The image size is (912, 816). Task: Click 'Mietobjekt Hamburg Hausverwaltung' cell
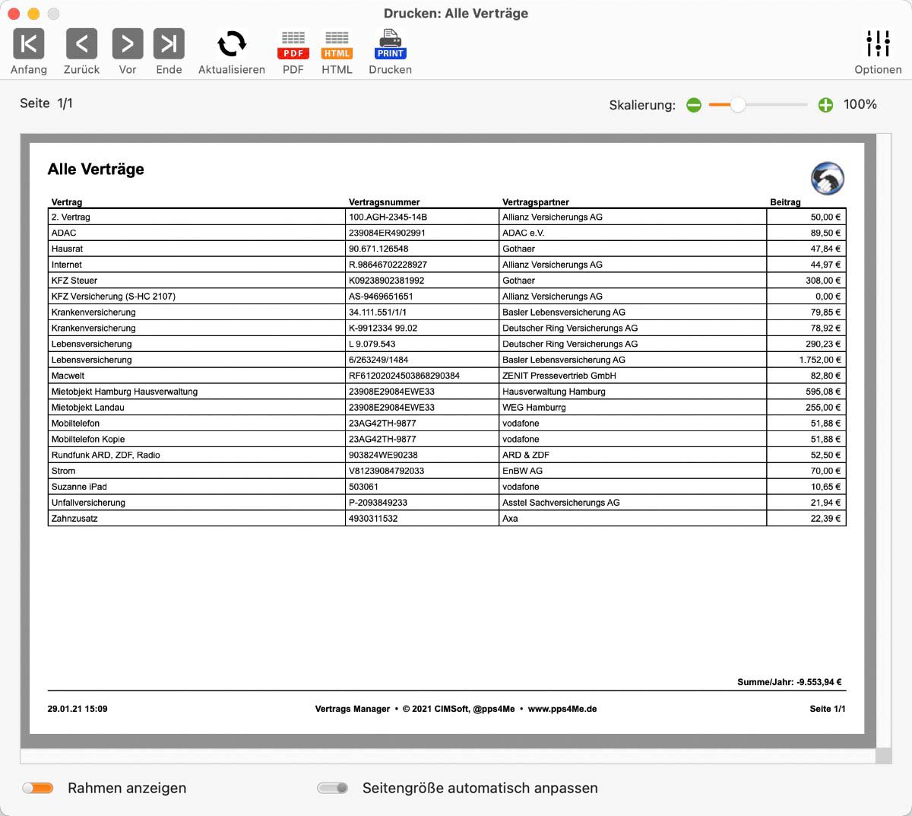tap(196, 392)
